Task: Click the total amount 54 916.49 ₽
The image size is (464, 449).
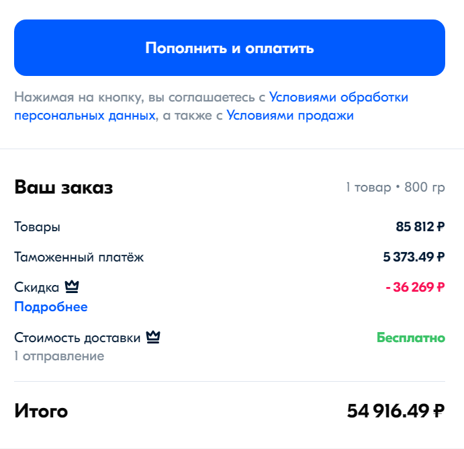Action: [x=396, y=411]
